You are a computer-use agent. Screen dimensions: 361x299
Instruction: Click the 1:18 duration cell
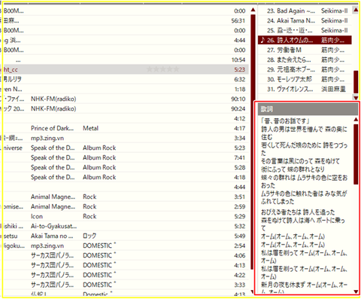click(240, 89)
